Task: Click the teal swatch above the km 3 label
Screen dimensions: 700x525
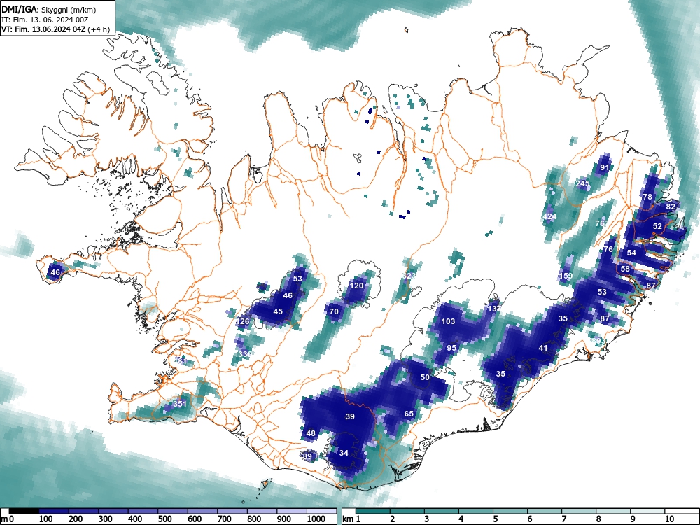Action: tap(442, 511)
